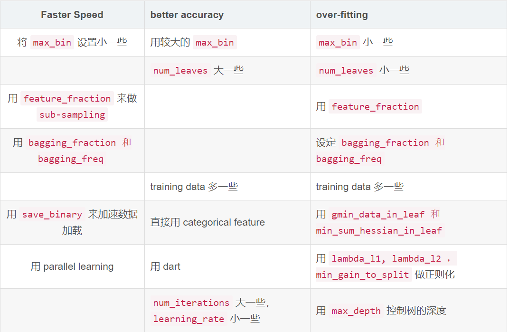Select num_leaves code under better accuracy
This screenshot has width=509, height=332.
(180, 70)
